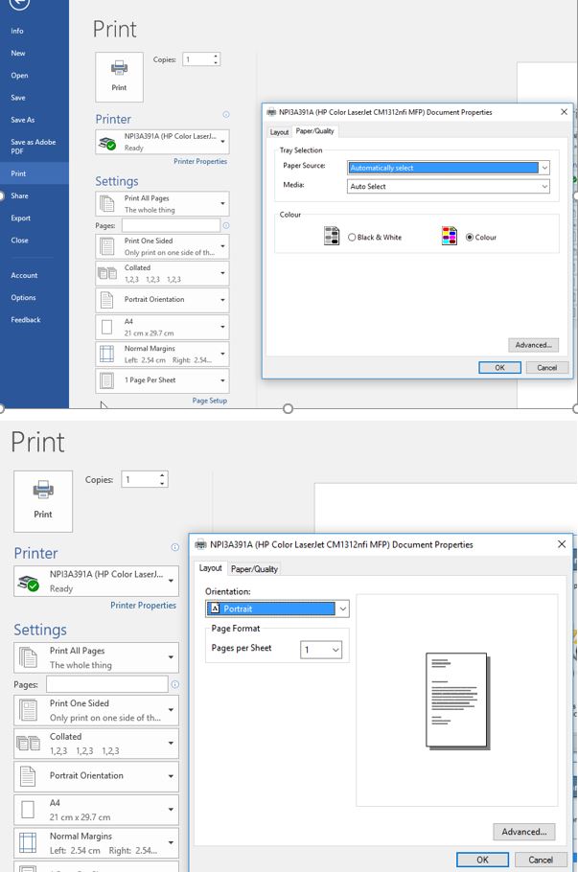Switch to Paper/Quality tab in lower dialog
The image size is (578, 872).
click(254, 569)
